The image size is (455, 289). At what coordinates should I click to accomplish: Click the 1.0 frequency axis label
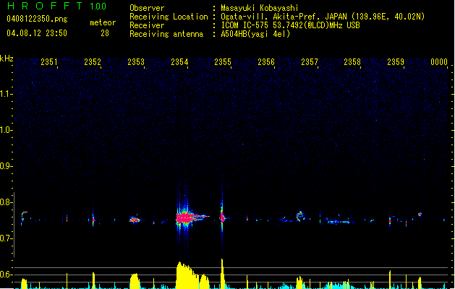6,130
